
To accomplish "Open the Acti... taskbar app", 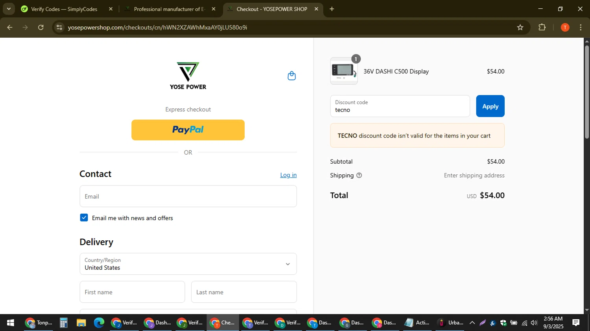I will coord(417,323).
